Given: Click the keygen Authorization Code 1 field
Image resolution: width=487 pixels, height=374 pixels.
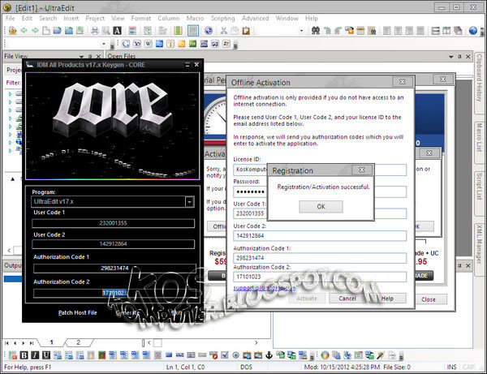Looking at the screenshot, I should point(114,269).
